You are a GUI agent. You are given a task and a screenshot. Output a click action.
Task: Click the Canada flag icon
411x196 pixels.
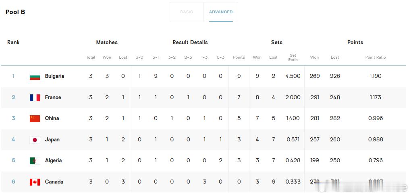pyautogui.click(x=35, y=182)
